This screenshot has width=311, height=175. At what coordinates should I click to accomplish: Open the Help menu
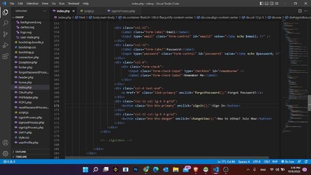click(86, 3)
